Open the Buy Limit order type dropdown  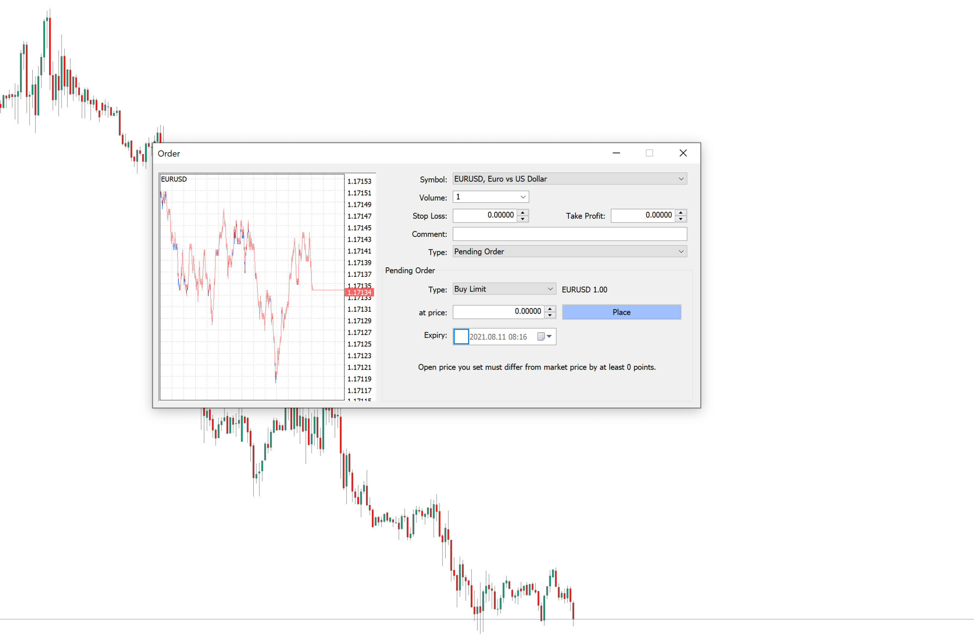coord(550,289)
